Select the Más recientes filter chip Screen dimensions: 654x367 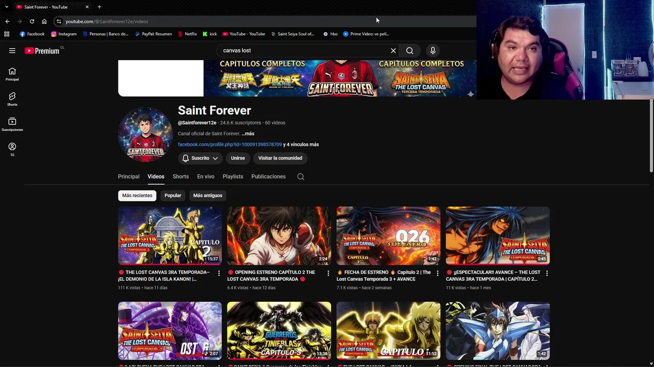click(137, 195)
